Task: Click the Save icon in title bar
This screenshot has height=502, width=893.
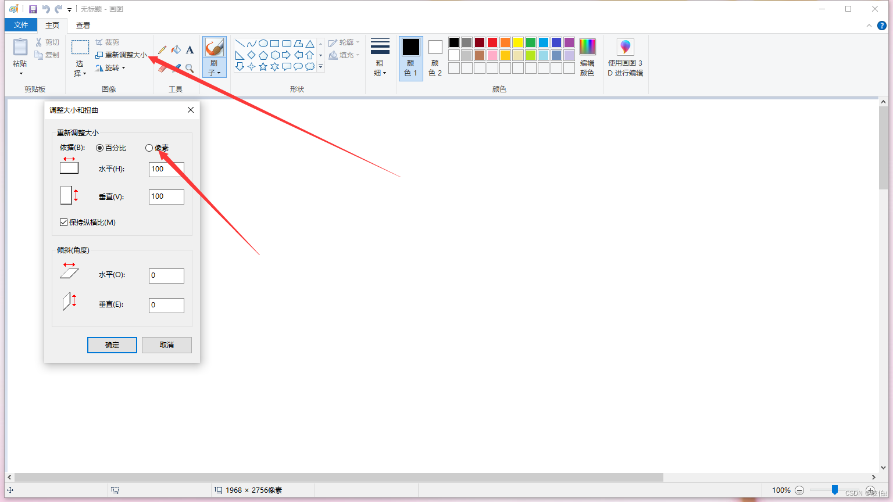Action: [x=33, y=9]
